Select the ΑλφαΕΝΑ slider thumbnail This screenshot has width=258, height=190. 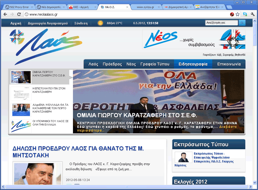[x=21, y=110]
